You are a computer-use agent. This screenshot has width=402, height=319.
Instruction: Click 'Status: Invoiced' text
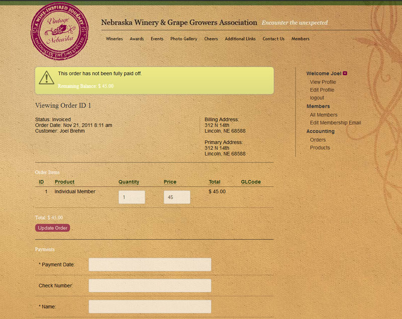pyautogui.click(x=53, y=120)
